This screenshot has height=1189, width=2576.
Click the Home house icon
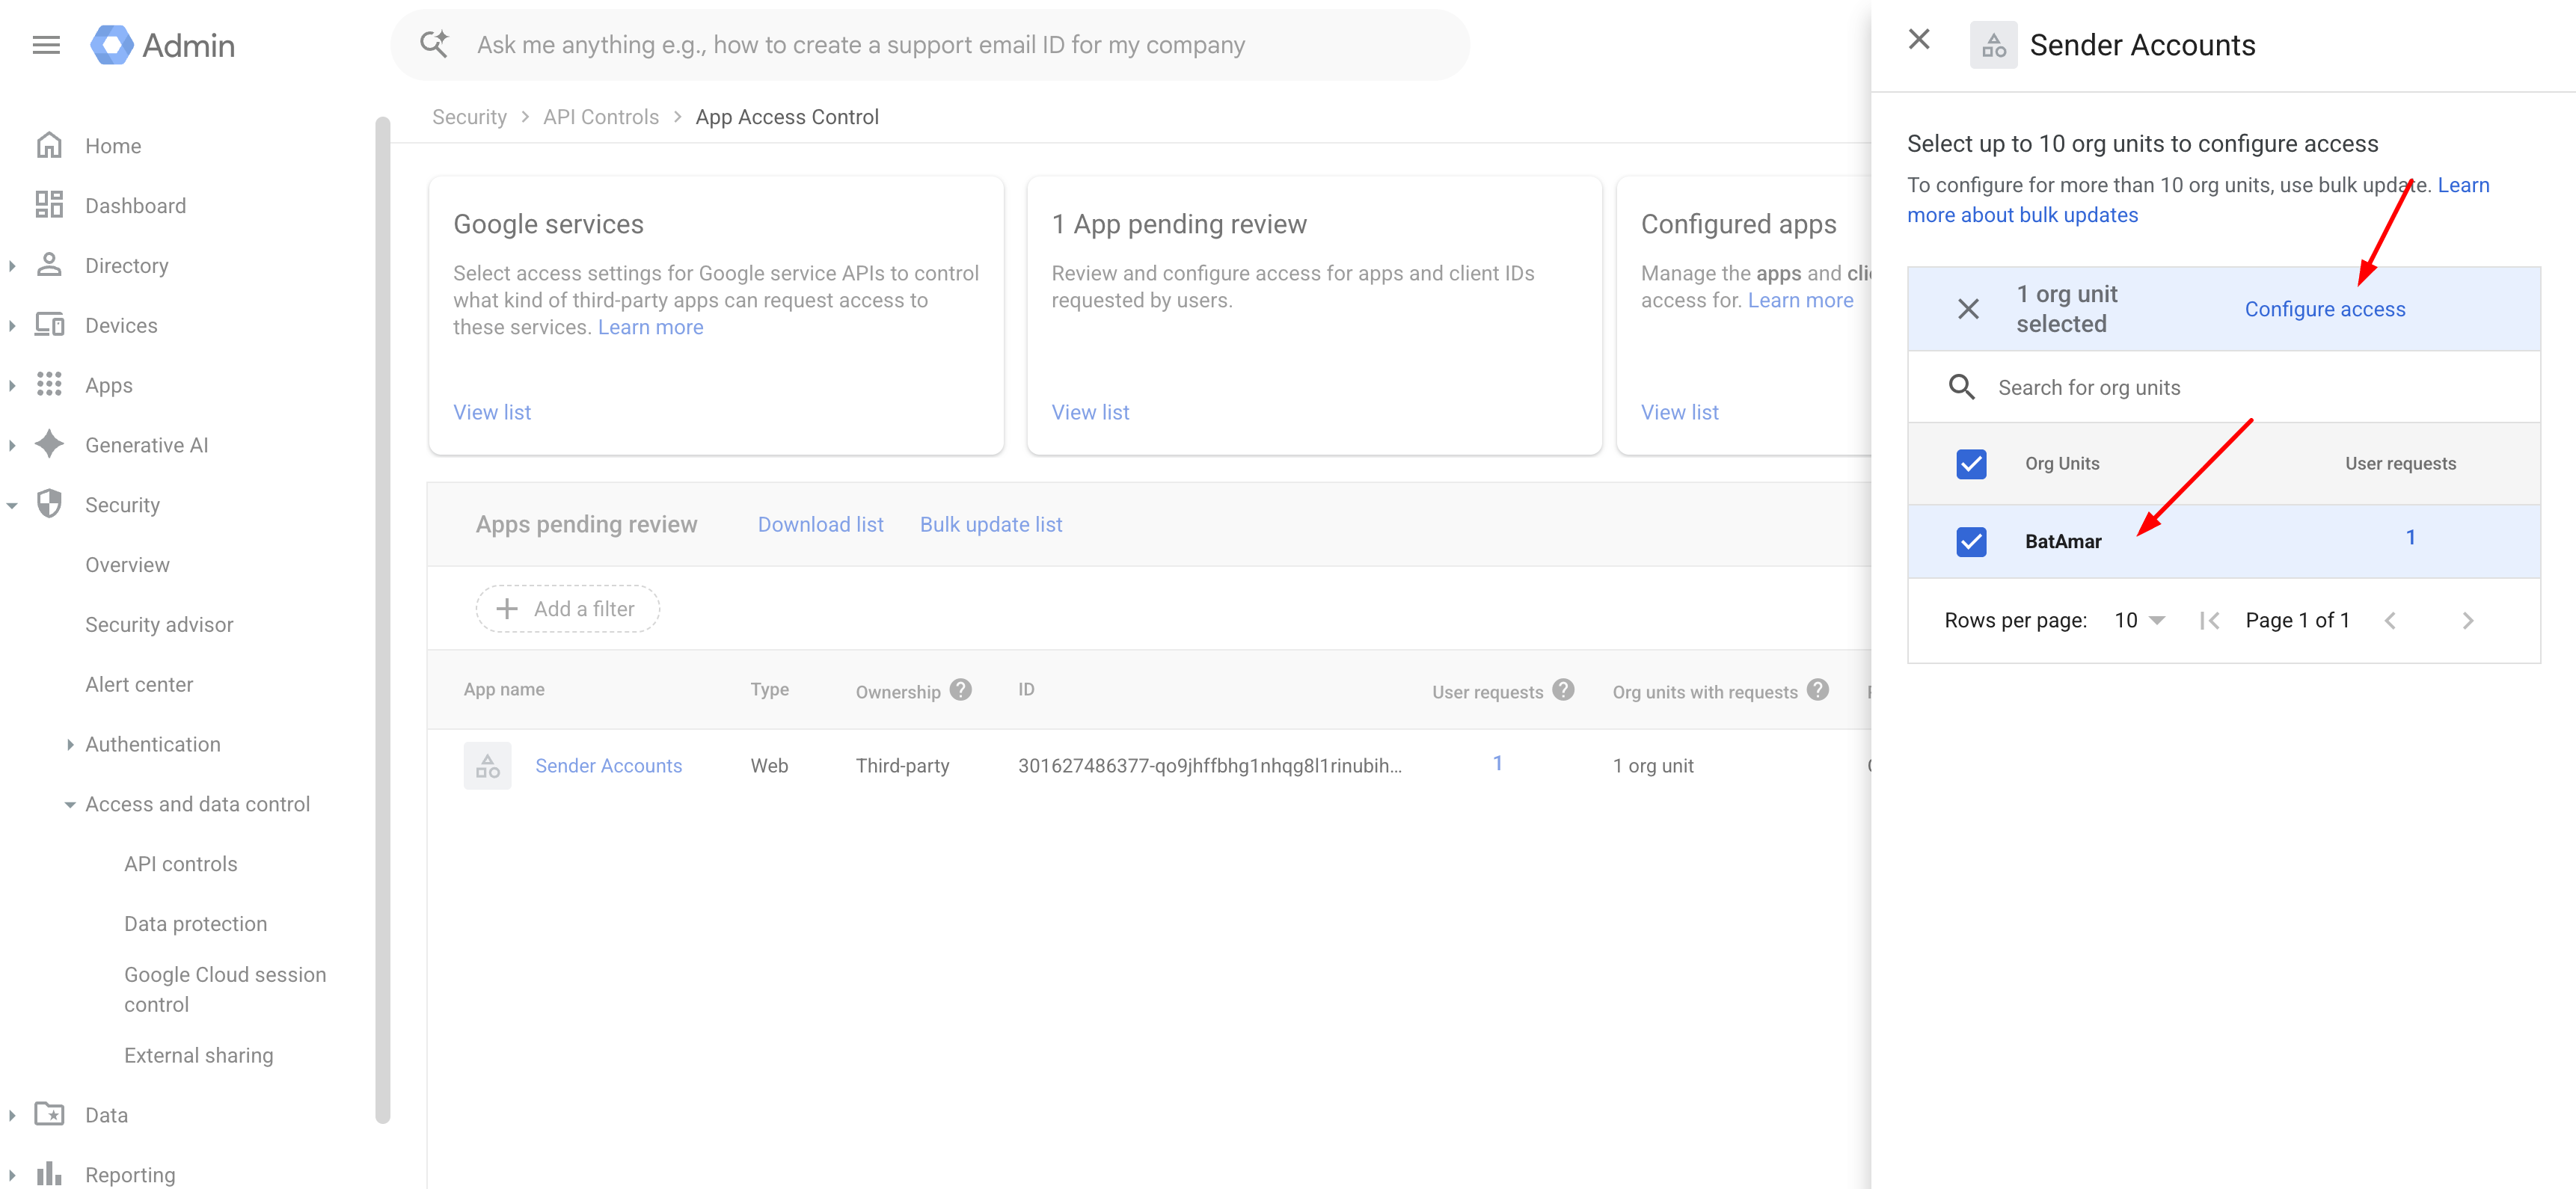[x=49, y=146]
